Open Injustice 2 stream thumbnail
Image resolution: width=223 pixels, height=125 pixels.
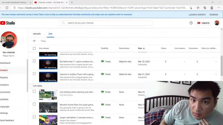pyautogui.click(x=48, y=77)
